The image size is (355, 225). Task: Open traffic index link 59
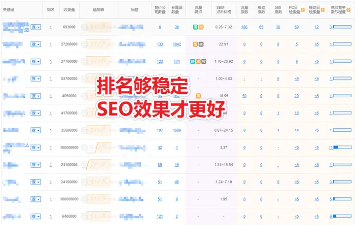(244, 96)
